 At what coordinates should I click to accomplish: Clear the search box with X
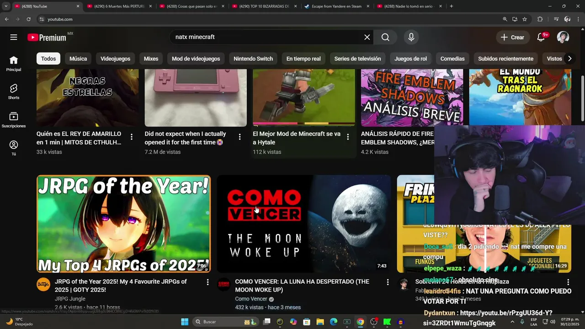pyautogui.click(x=367, y=37)
